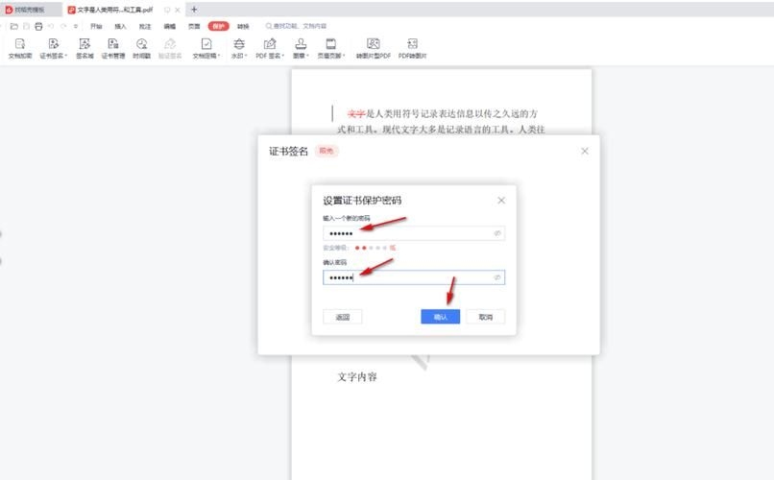The image size is (774, 480).
Task: Expand the quick access customize arrow
Action: click(76, 26)
